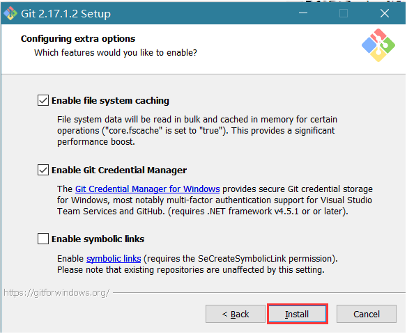Viewport: 407px width, 334px height.
Task: Open the blue symbolic links hyperlink
Action: (x=114, y=259)
